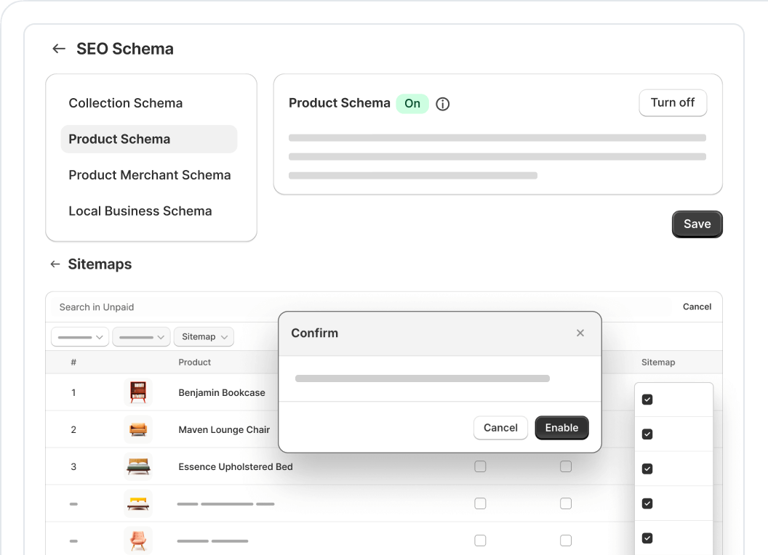
Task: Click the orange armchair product thumbnail
Action: click(x=138, y=540)
